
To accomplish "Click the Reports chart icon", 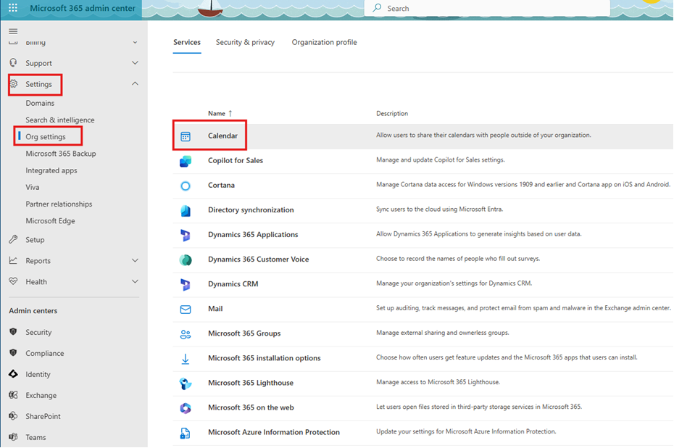I will (13, 260).
